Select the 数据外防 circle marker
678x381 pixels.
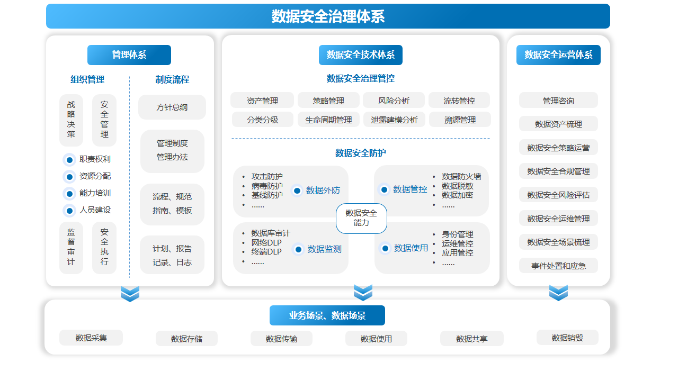click(x=297, y=190)
